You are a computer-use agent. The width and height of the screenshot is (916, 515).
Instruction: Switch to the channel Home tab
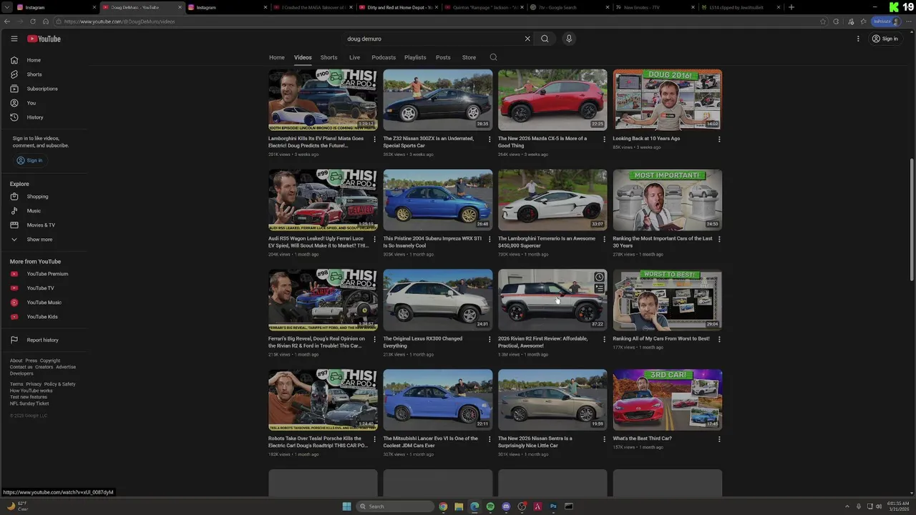277,57
